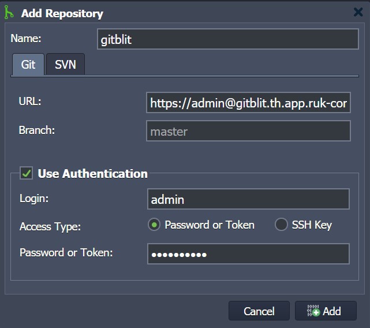Click the Branch label
The height and width of the screenshot is (328, 370).
(37, 130)
